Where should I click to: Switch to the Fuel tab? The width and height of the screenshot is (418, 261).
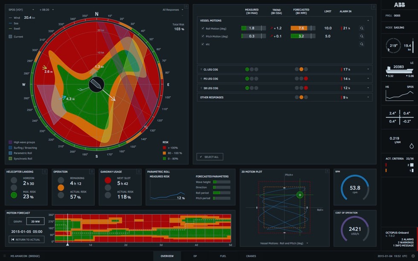223,256
